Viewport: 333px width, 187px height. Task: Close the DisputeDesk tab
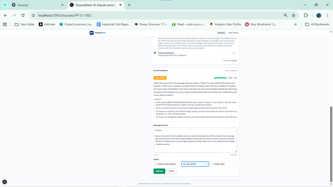120,5
